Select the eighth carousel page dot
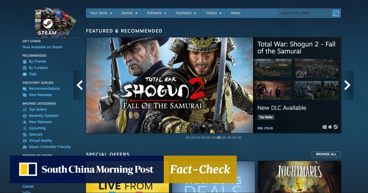Viewport: 368px width, 193px height. 224,138
